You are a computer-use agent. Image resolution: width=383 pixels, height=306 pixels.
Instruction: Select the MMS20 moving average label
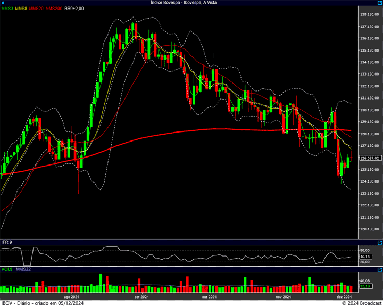click(x=36, y=9)
